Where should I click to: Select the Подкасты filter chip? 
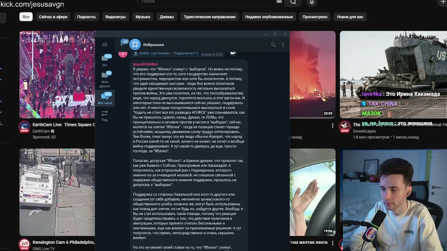pyautogui.click(x=86, y=17)
